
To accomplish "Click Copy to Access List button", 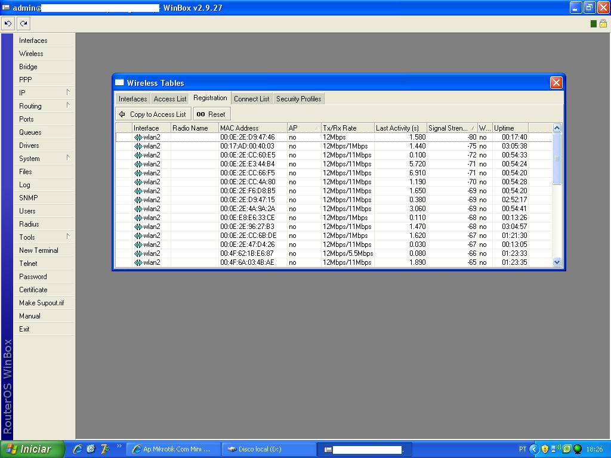I will click(x=153, y=114).
